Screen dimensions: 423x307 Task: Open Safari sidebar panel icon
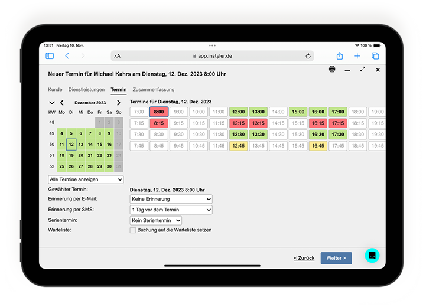(50, 56)
